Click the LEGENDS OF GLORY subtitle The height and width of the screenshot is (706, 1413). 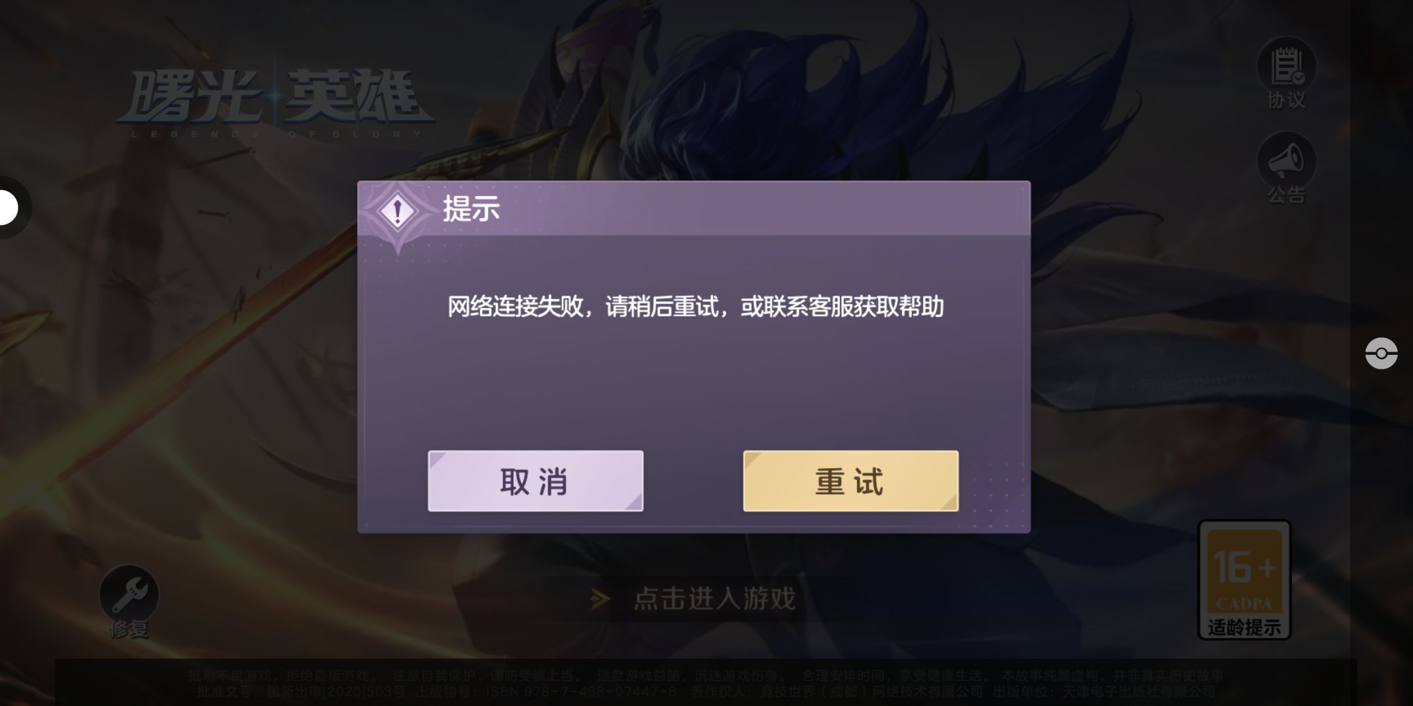coord(276,134)
